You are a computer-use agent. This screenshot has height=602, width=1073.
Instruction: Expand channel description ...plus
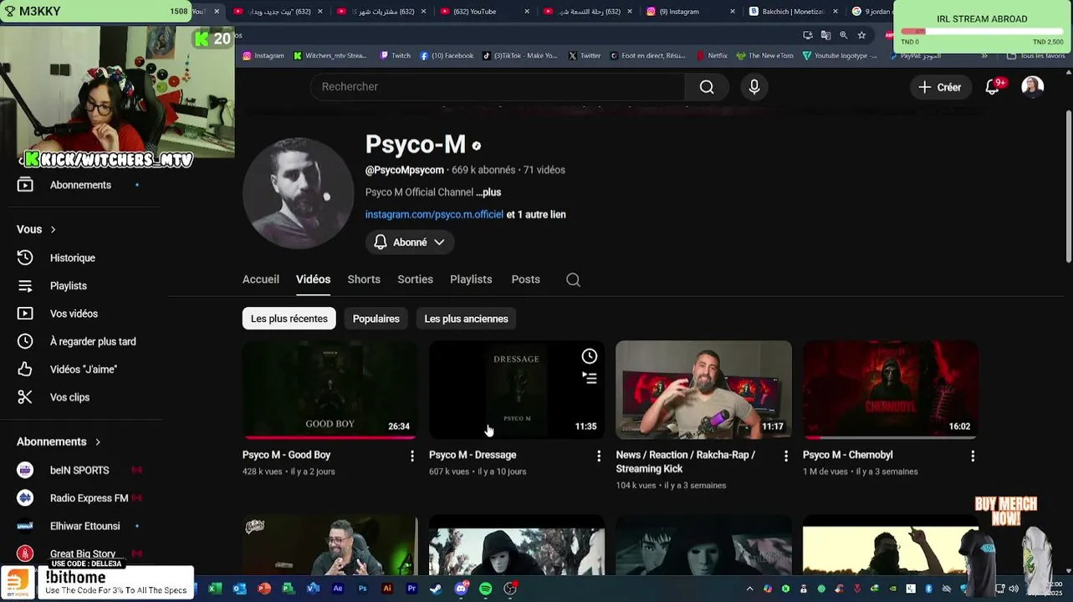click(x=488, y=192)
